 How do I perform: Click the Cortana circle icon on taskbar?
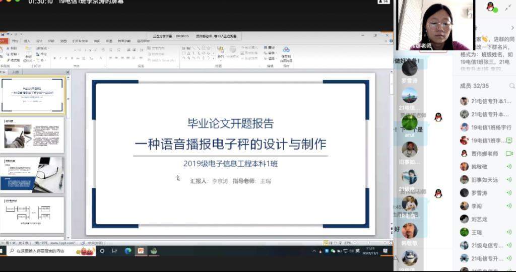(x=102, y=250)
